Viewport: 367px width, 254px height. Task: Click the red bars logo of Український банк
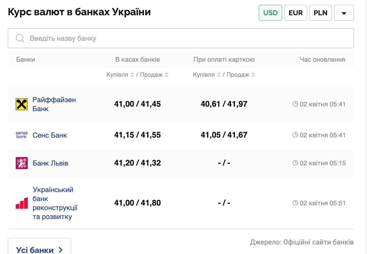22,203
